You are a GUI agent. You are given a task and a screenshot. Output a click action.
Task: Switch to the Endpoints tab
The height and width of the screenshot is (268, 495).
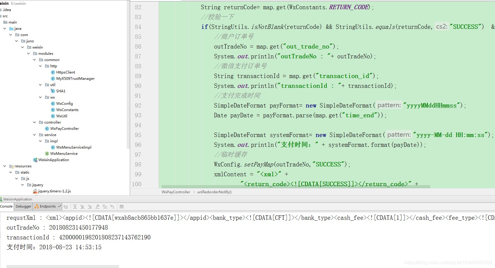[48, 206]
